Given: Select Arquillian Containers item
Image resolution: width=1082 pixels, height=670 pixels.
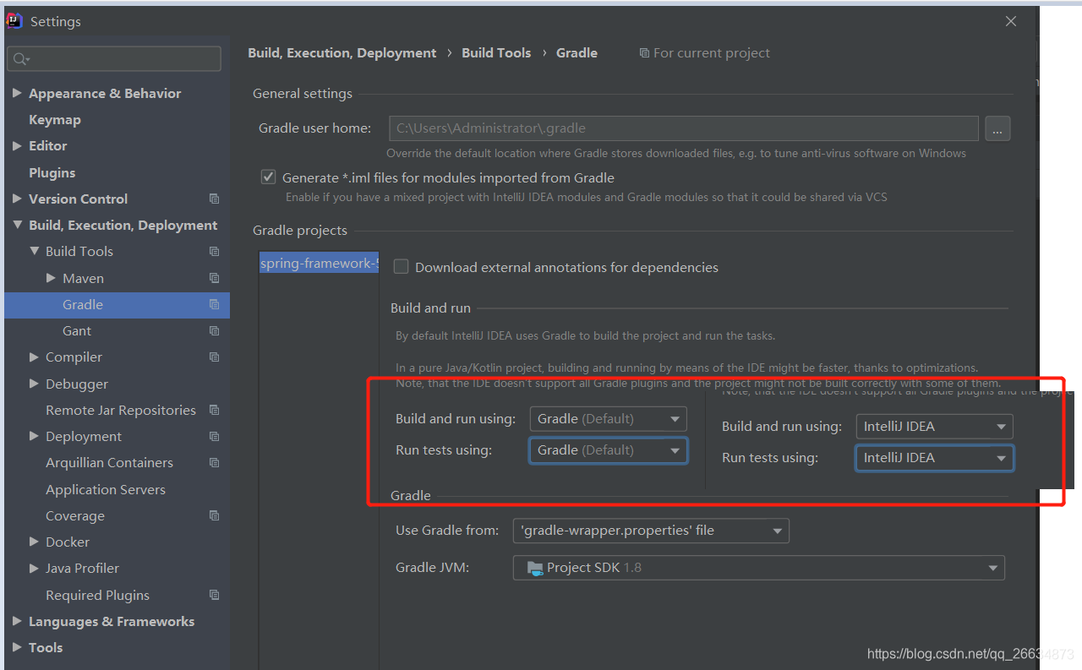Looking at the screenshot, I should tap(109, 462).
